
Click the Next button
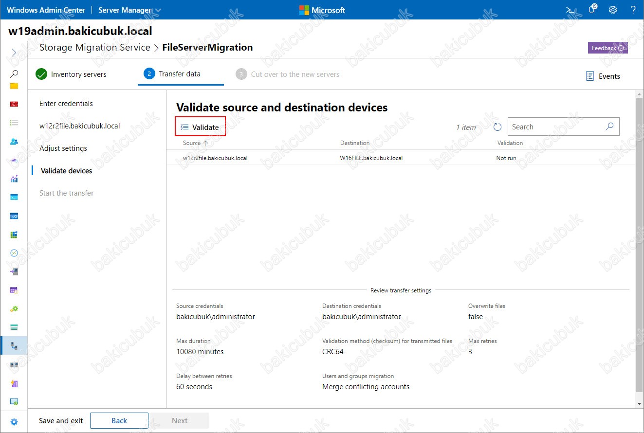coord(180,421)
